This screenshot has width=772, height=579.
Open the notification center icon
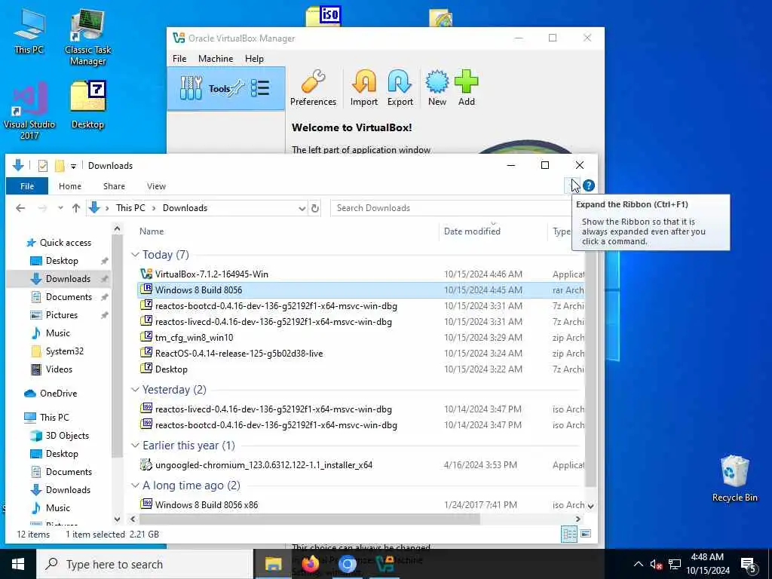pyautogui.click(x=749, y=565)
